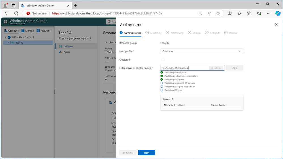
Task: Open the tab actions menu icon
Action: (14, 5)
